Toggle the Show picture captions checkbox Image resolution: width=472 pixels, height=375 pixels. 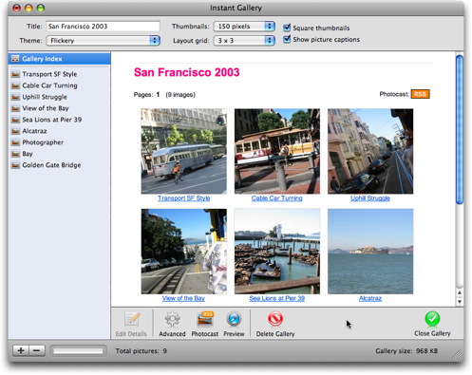(x=287, y=39)
